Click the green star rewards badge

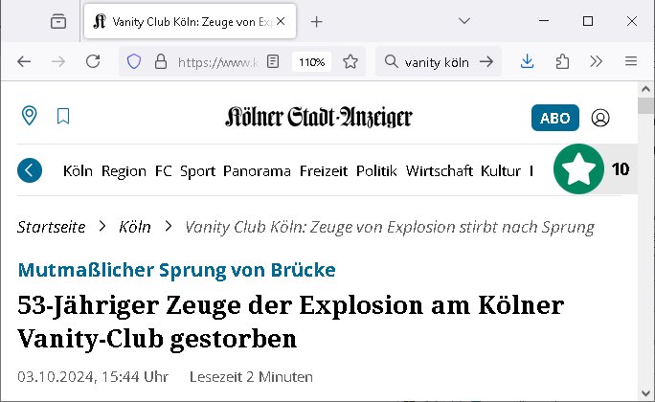pos(578,170)
